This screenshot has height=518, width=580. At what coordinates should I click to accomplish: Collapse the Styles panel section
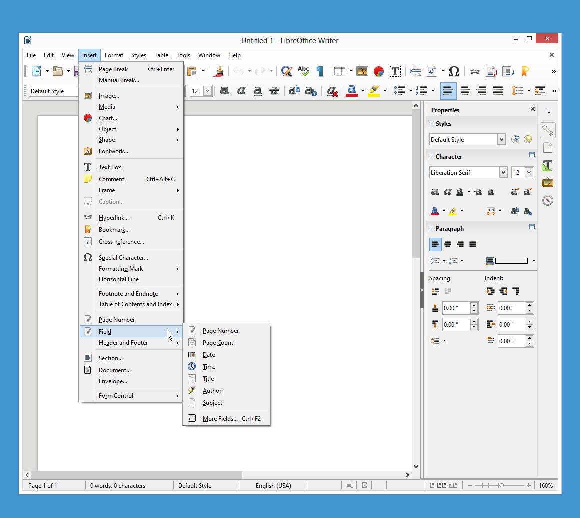[431, 123]
